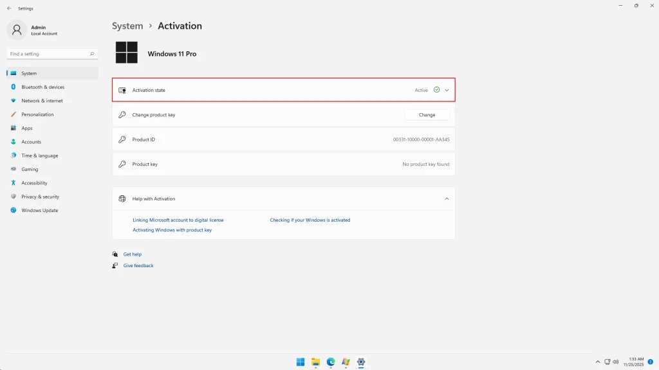Open Accounts settings
The height and width of the screenshot is (370, 659).
[x=32, y=141]
